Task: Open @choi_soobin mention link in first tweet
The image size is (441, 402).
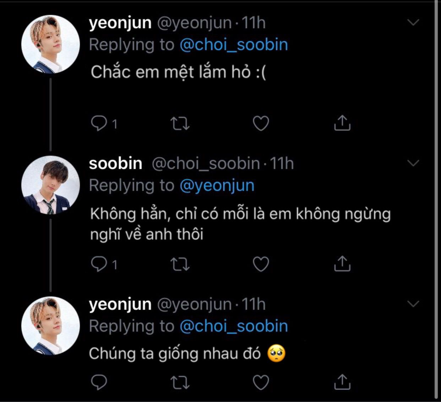Action: coord(234,45)
